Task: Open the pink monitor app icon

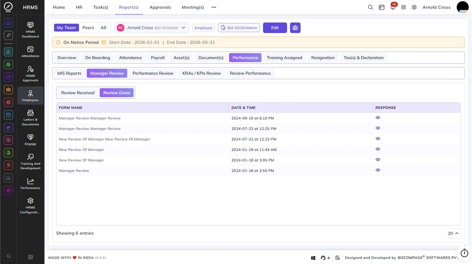Action: pyautogui.click(x=8, y=140)
